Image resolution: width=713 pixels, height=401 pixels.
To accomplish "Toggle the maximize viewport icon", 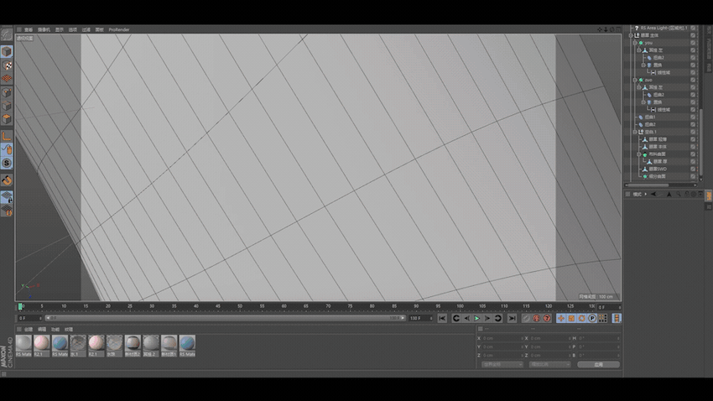I will (x=618, y=29).
